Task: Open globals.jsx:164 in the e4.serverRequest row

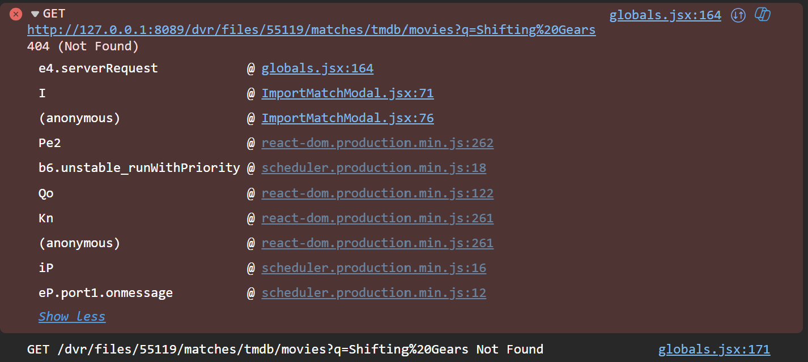Action: pyautogui.click(x=317, y=68)
